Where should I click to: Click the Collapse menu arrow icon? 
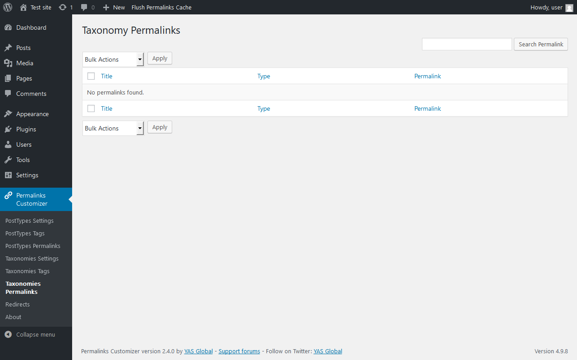[x=8, y=334]
